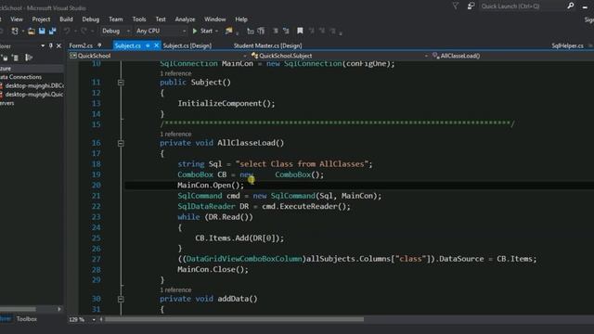594x334 pixels.
Task: Click the toolbar icon just left of Comment
Action: [261, 31]
